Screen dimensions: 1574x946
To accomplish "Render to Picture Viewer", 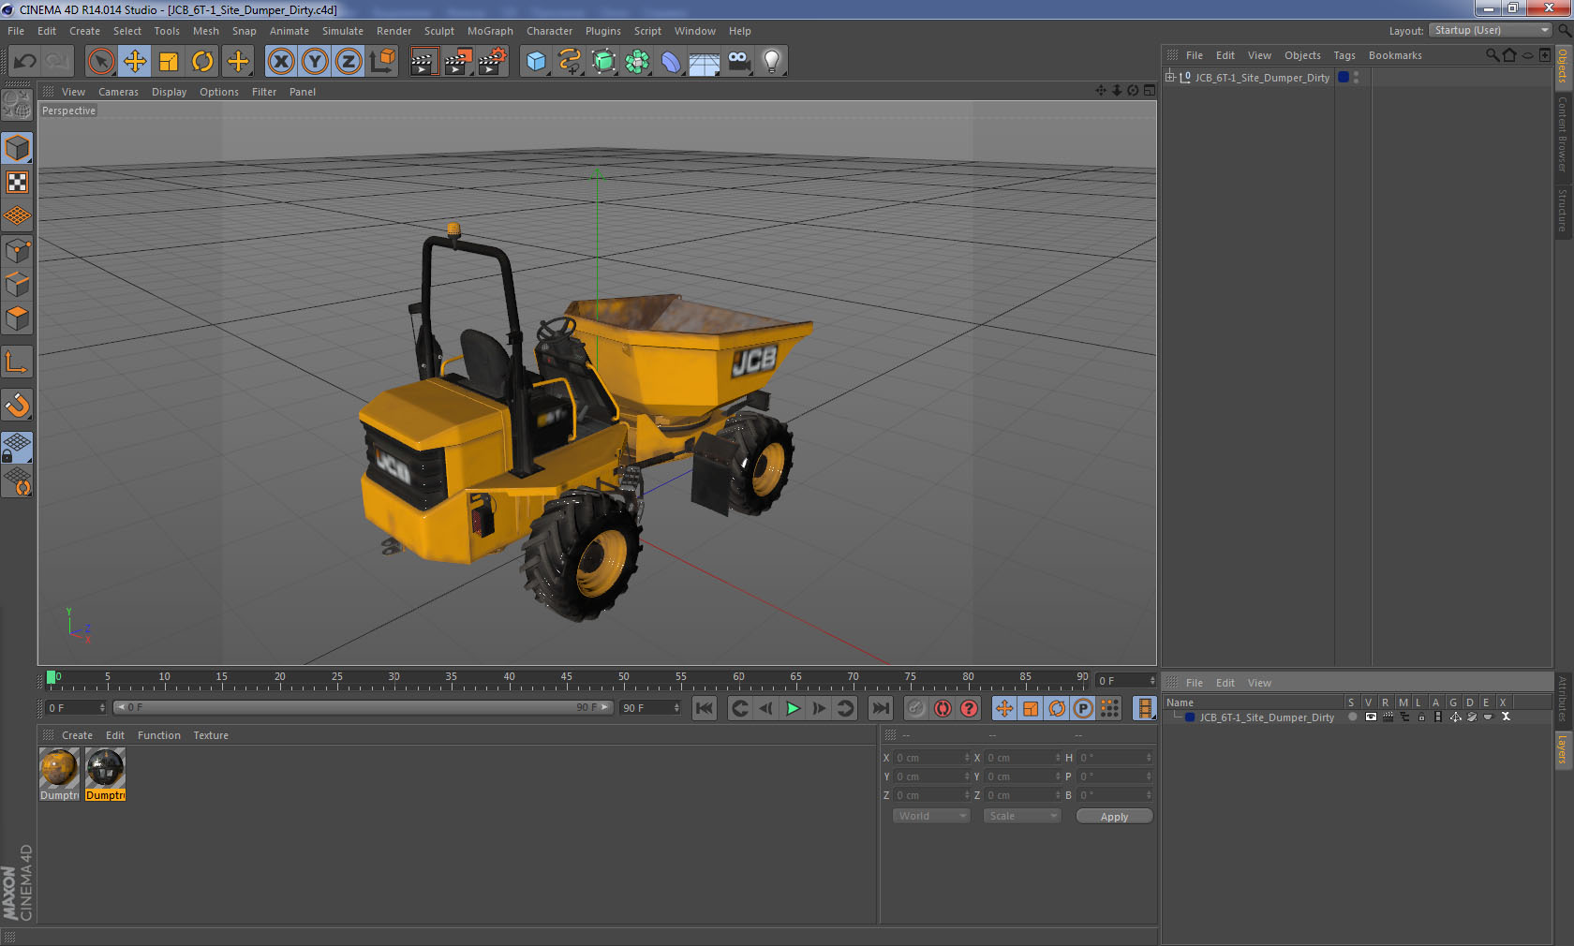I will point(457,62).
